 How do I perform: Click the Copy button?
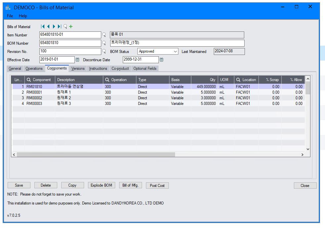click(72, 185)
